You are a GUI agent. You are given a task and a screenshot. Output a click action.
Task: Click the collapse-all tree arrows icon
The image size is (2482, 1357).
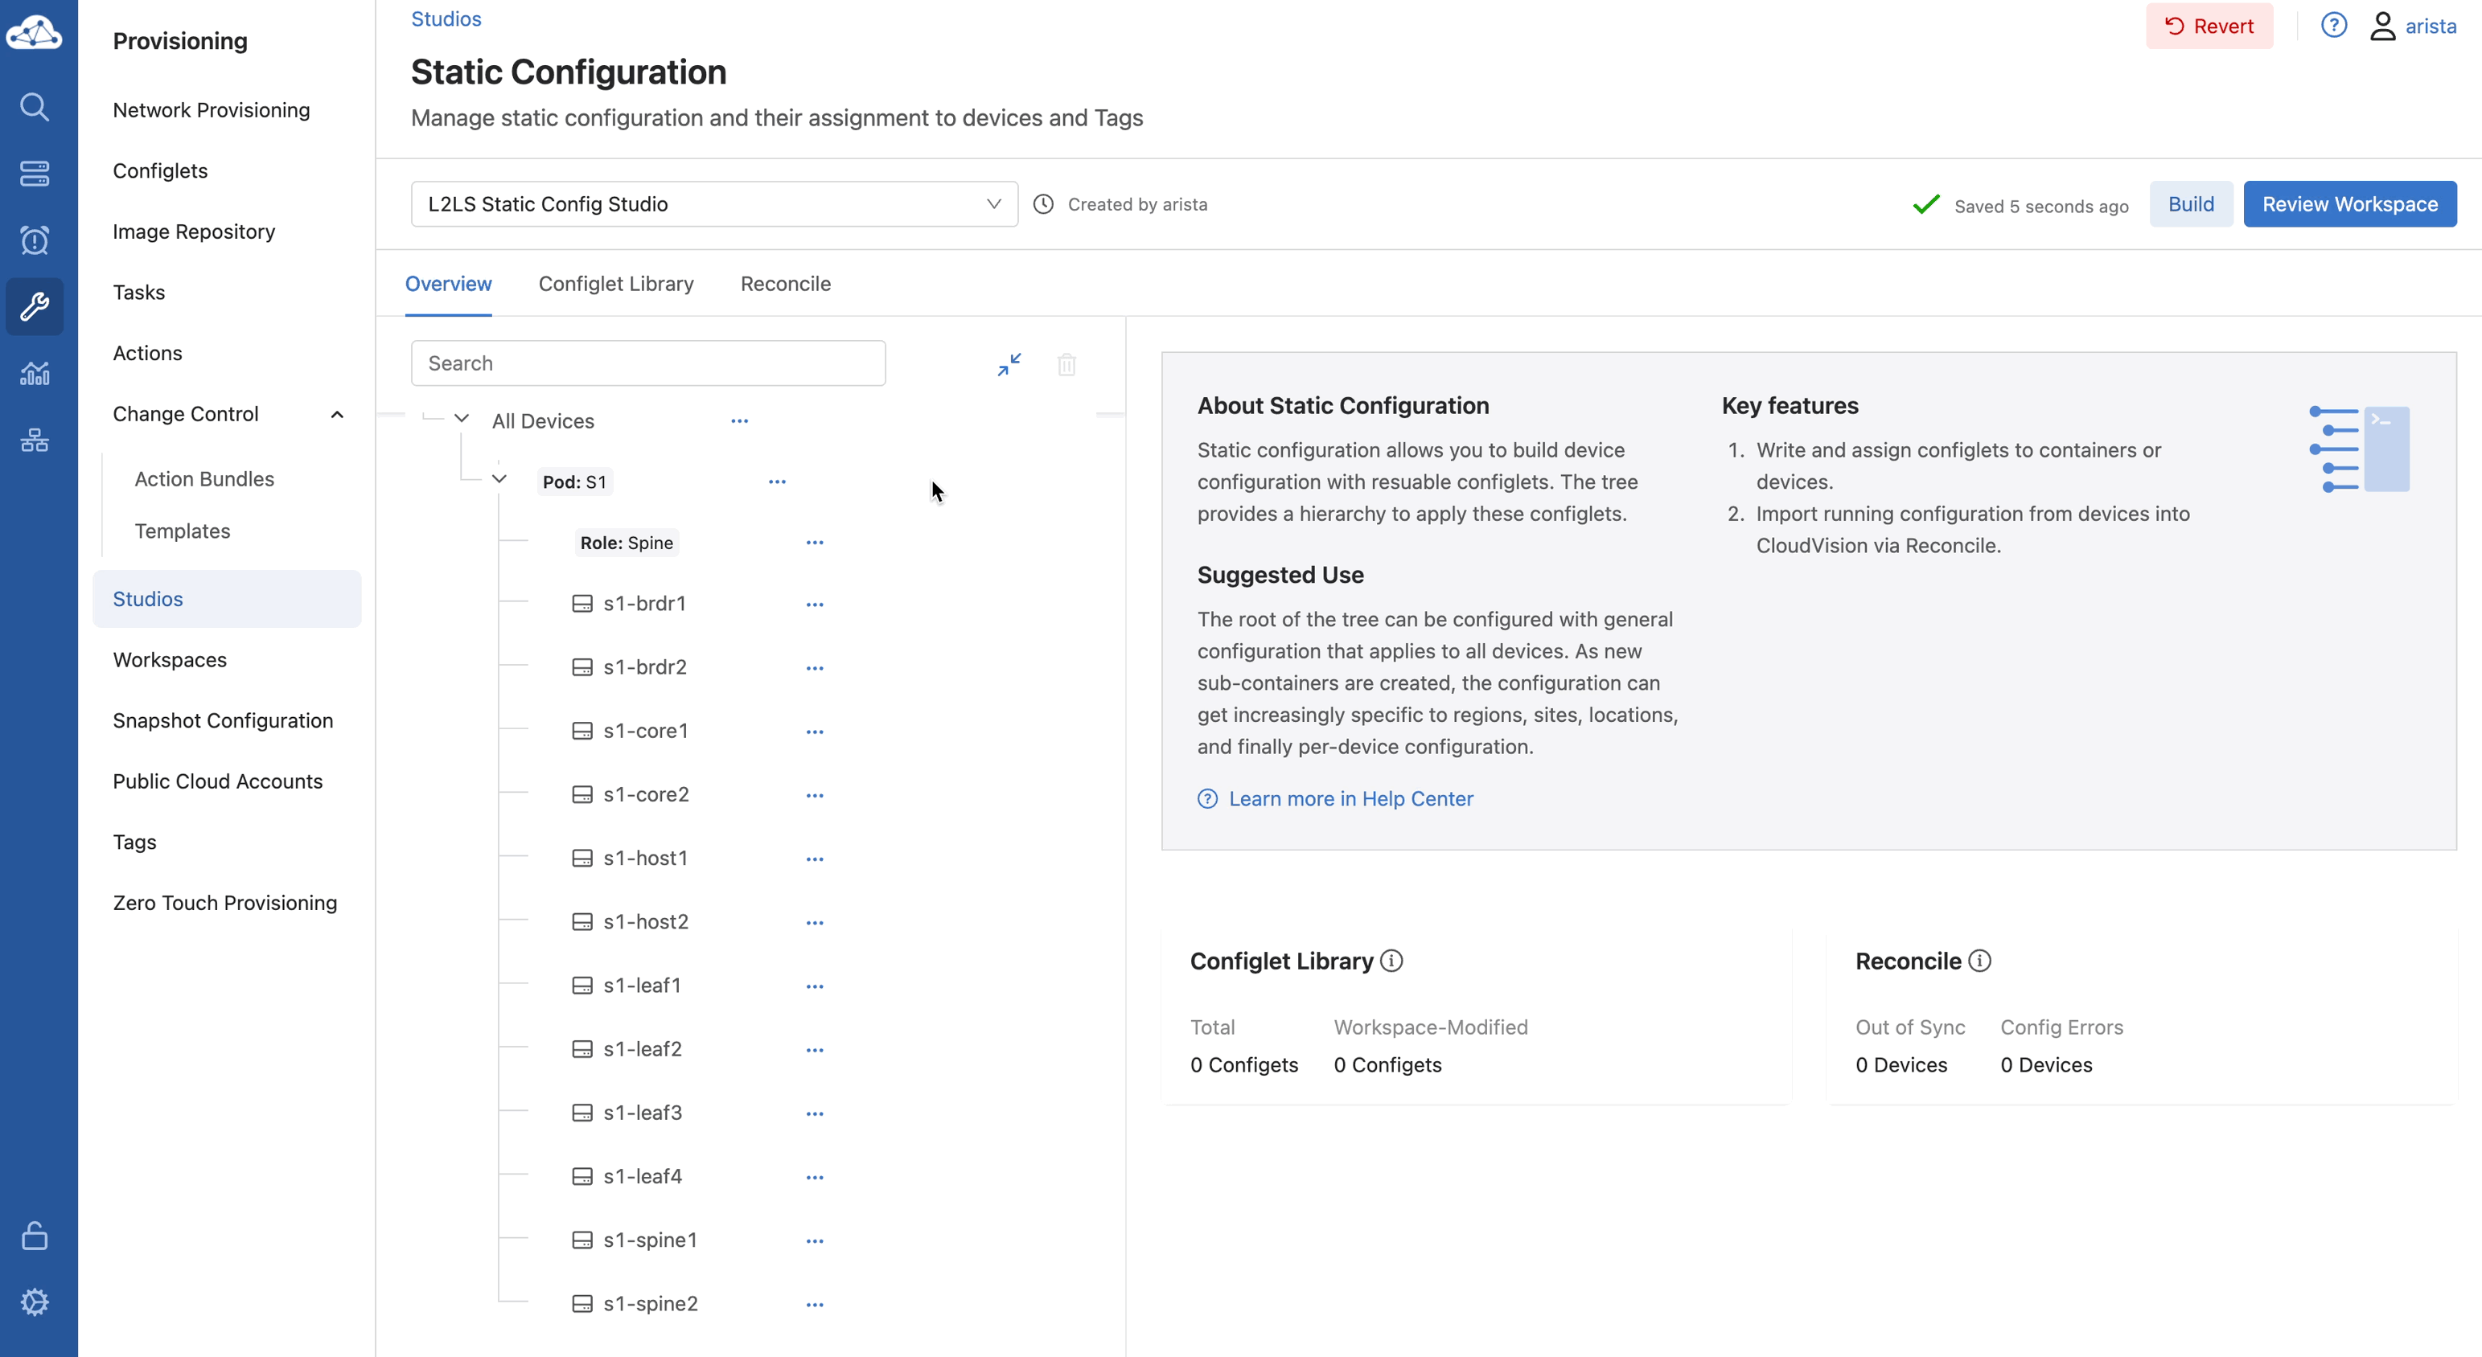[1009, 364]
